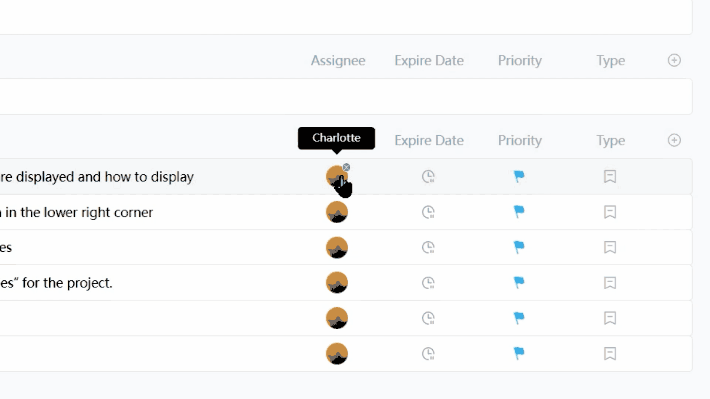Click priority flag icon on last row
The width and height of the screenshot is (710, 399).
pyautogui.click(x=519, y=353)
